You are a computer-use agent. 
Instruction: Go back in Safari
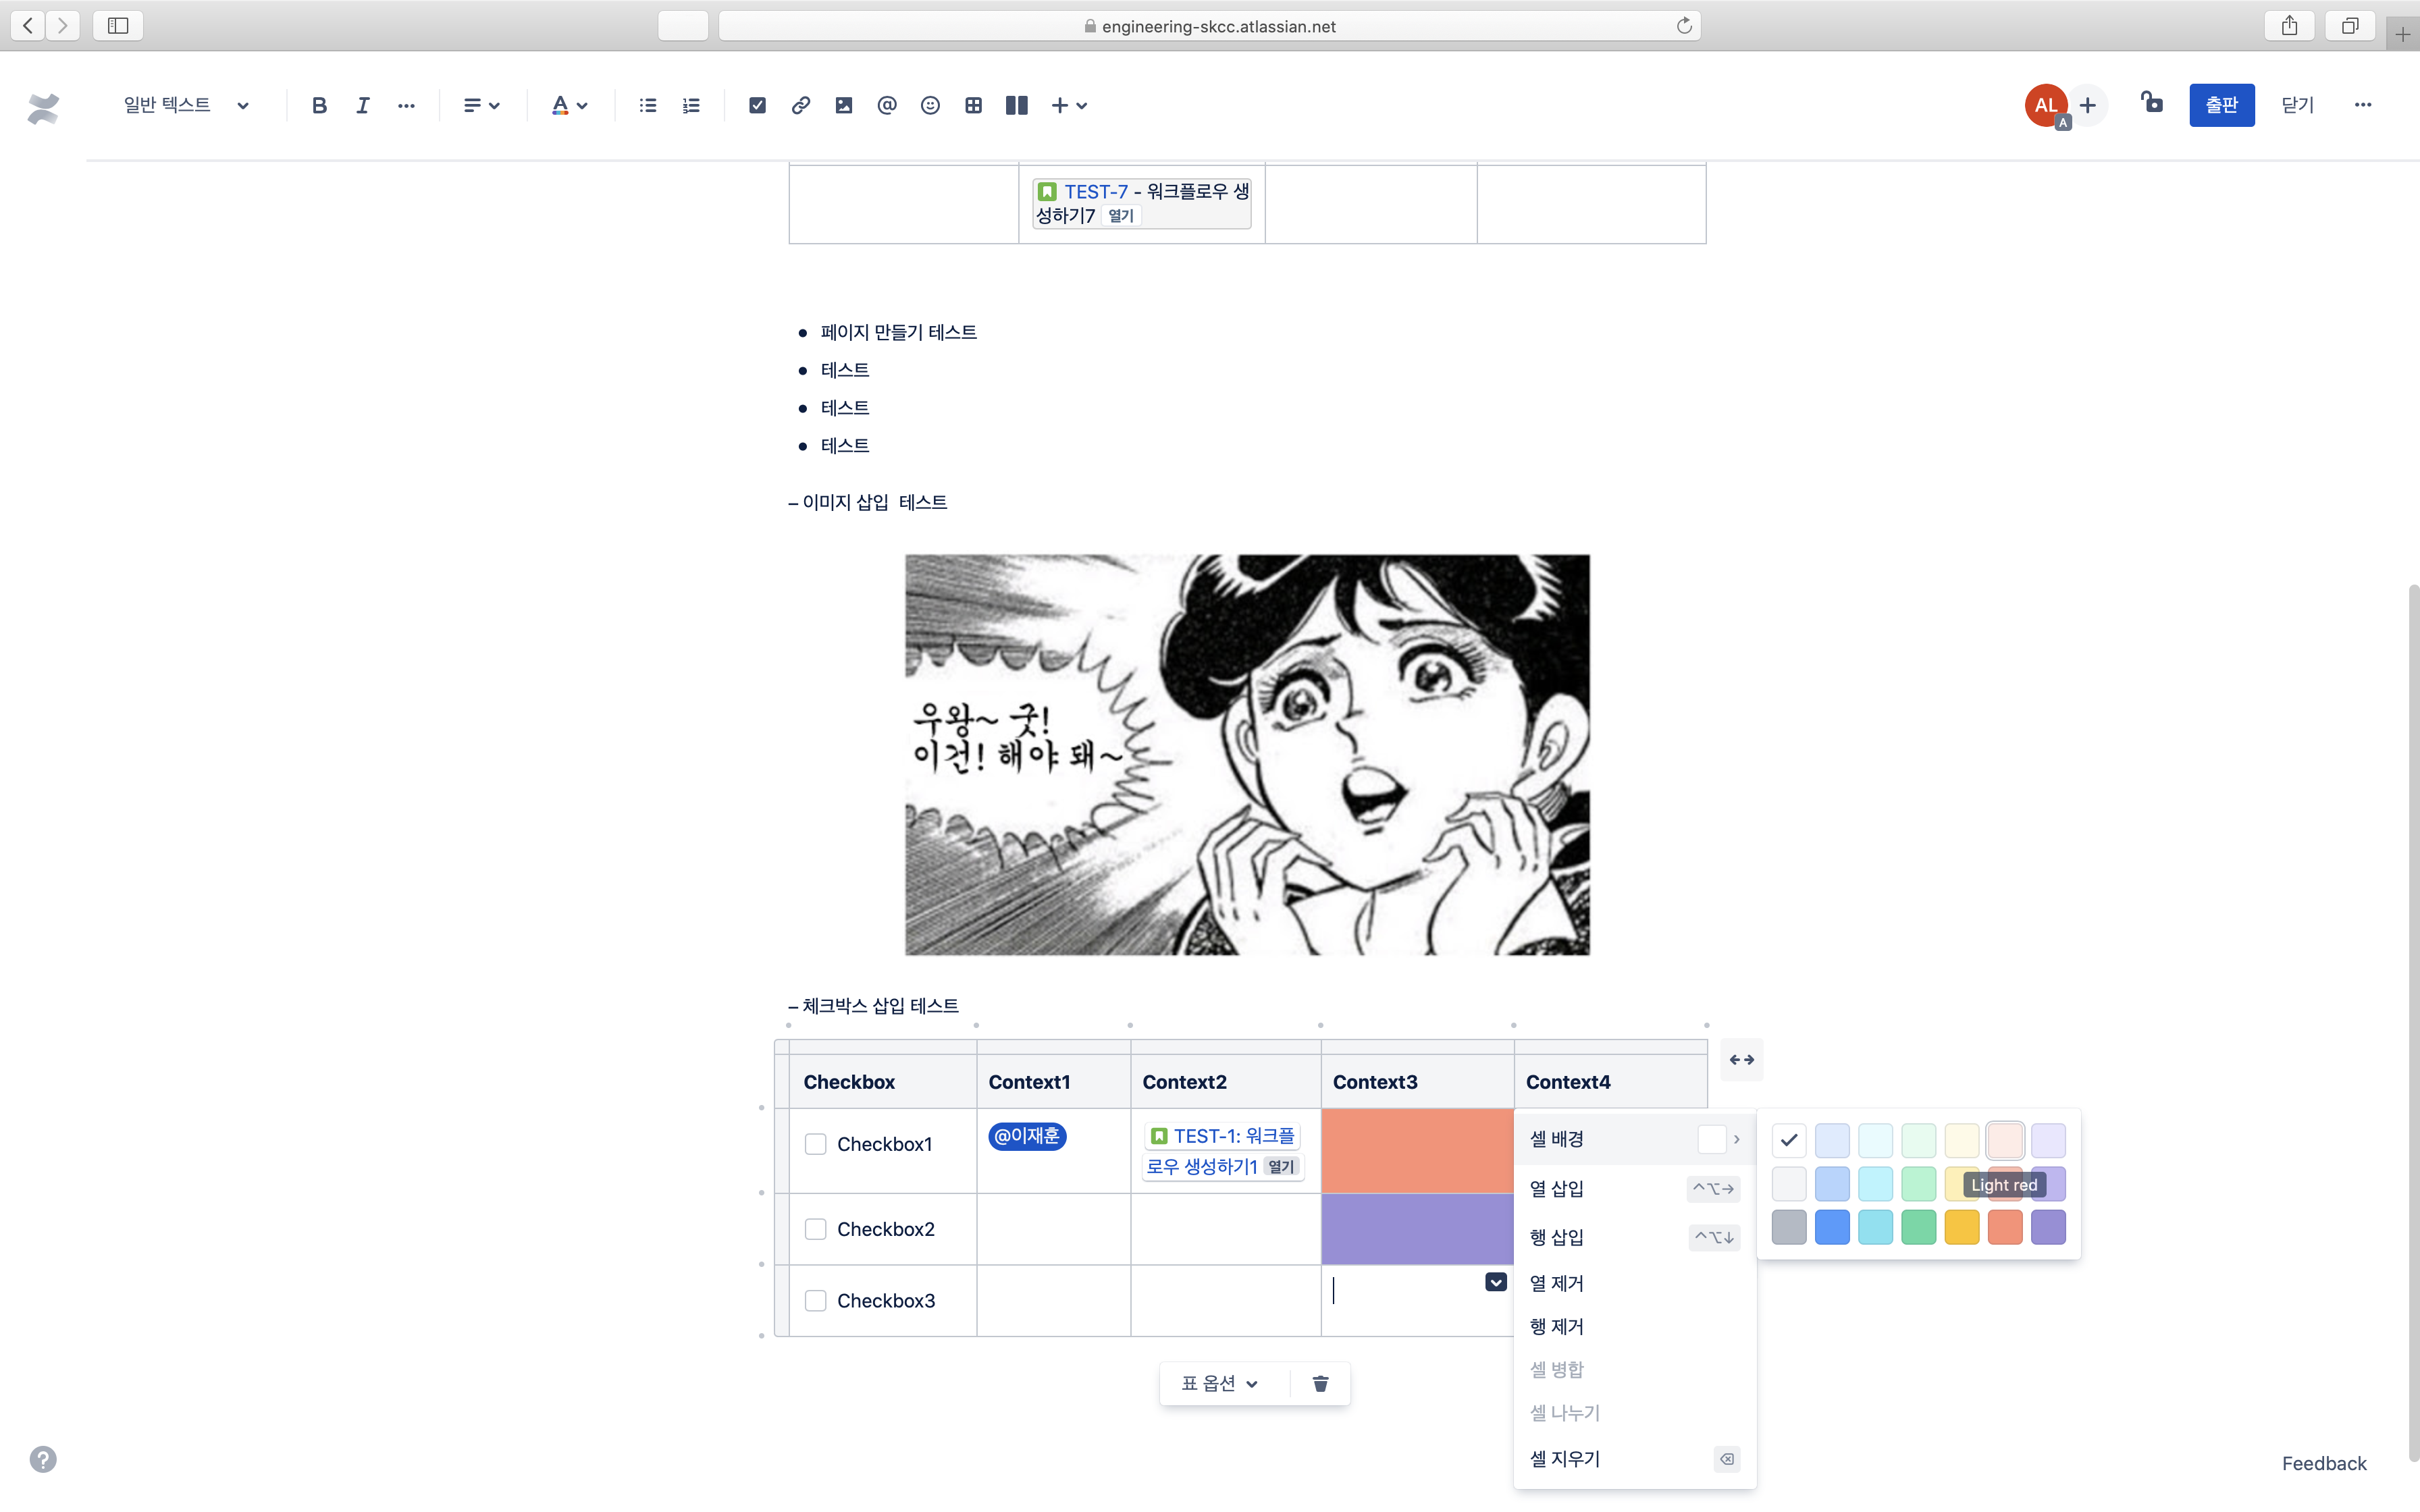28,26
